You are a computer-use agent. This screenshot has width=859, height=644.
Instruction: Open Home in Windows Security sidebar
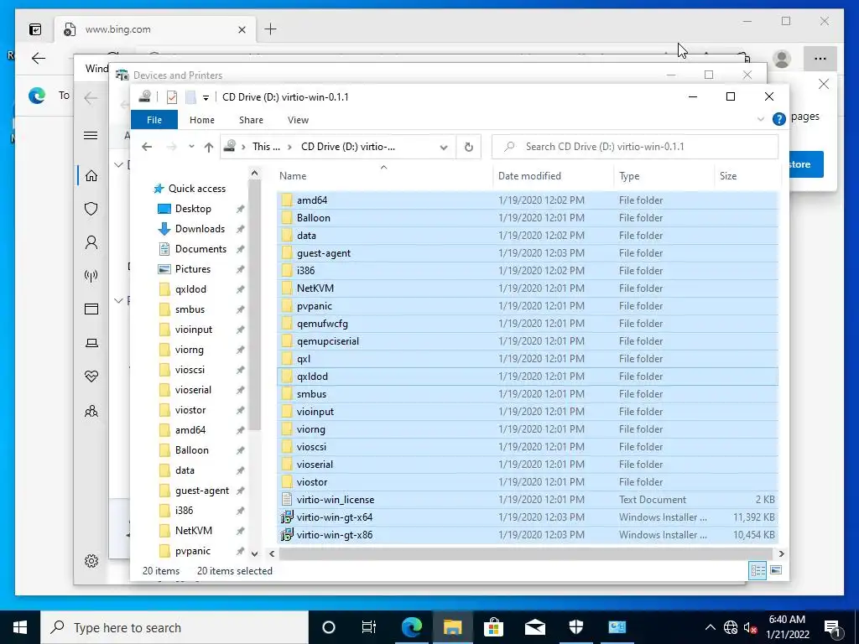coord(91,176)
